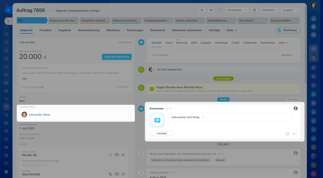Click the Workflows button at right
This screenshot has height=178, width=323.
pyautogui.click(x=288, y=30)
